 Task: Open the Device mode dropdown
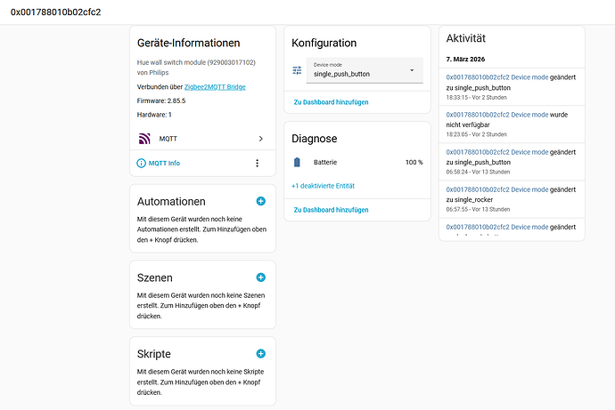pos(365,70)
